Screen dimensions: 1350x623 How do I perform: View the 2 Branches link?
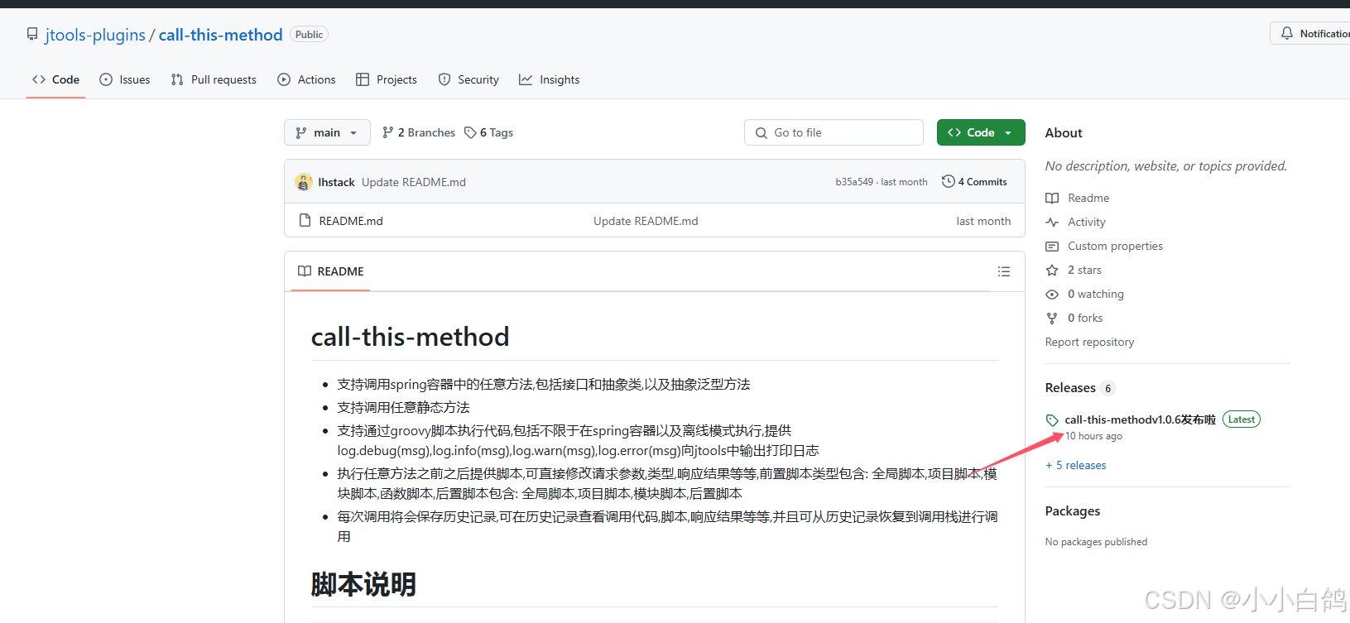pyautogui.click(x=419, y=132)
